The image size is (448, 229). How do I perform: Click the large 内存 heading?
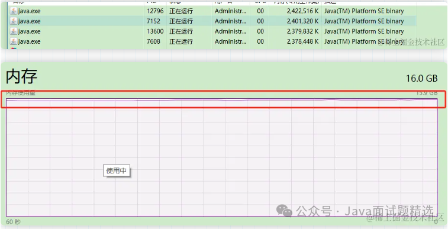[22, 76]
